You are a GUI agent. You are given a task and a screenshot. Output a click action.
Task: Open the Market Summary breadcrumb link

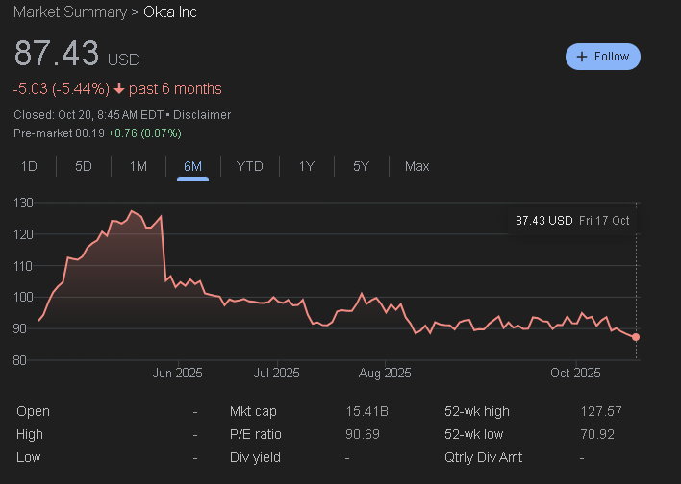(70, 12)
